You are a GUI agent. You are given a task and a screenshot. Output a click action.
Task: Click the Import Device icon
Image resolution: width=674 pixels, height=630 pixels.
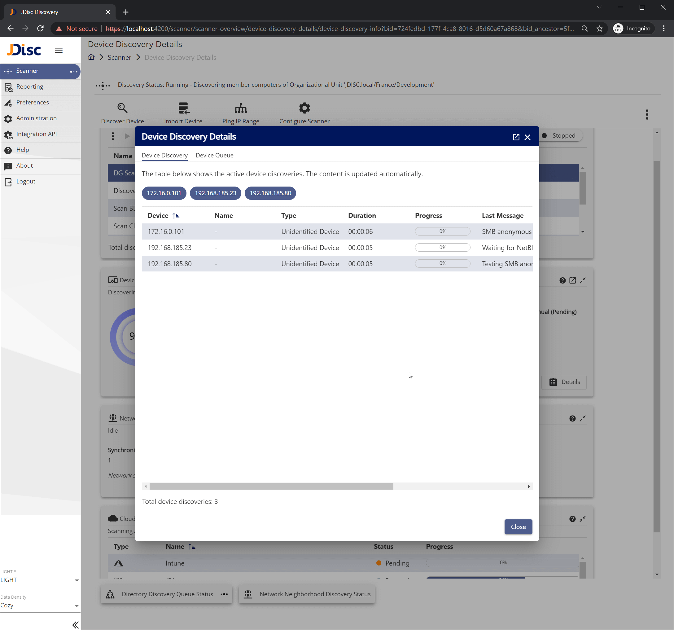click(183, 108)
